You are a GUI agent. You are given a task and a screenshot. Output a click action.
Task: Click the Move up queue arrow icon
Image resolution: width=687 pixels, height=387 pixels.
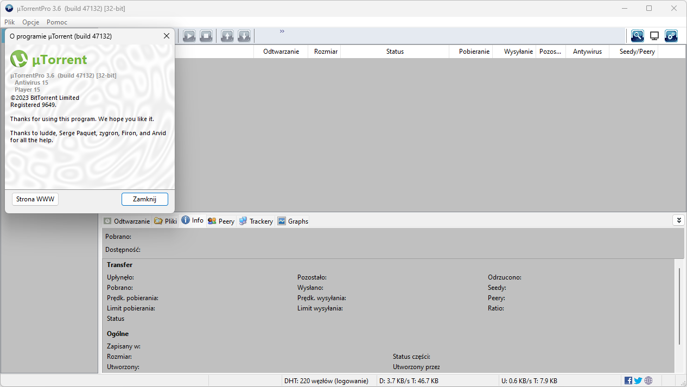tap(227, 36)
